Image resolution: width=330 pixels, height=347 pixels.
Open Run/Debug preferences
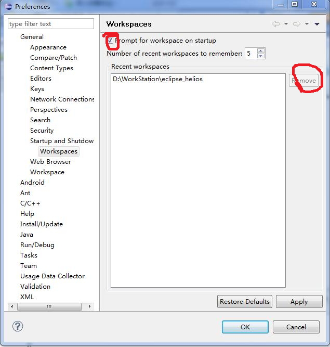[37, 245]
